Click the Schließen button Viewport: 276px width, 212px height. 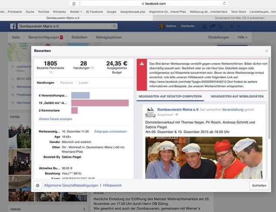(259, 185)
